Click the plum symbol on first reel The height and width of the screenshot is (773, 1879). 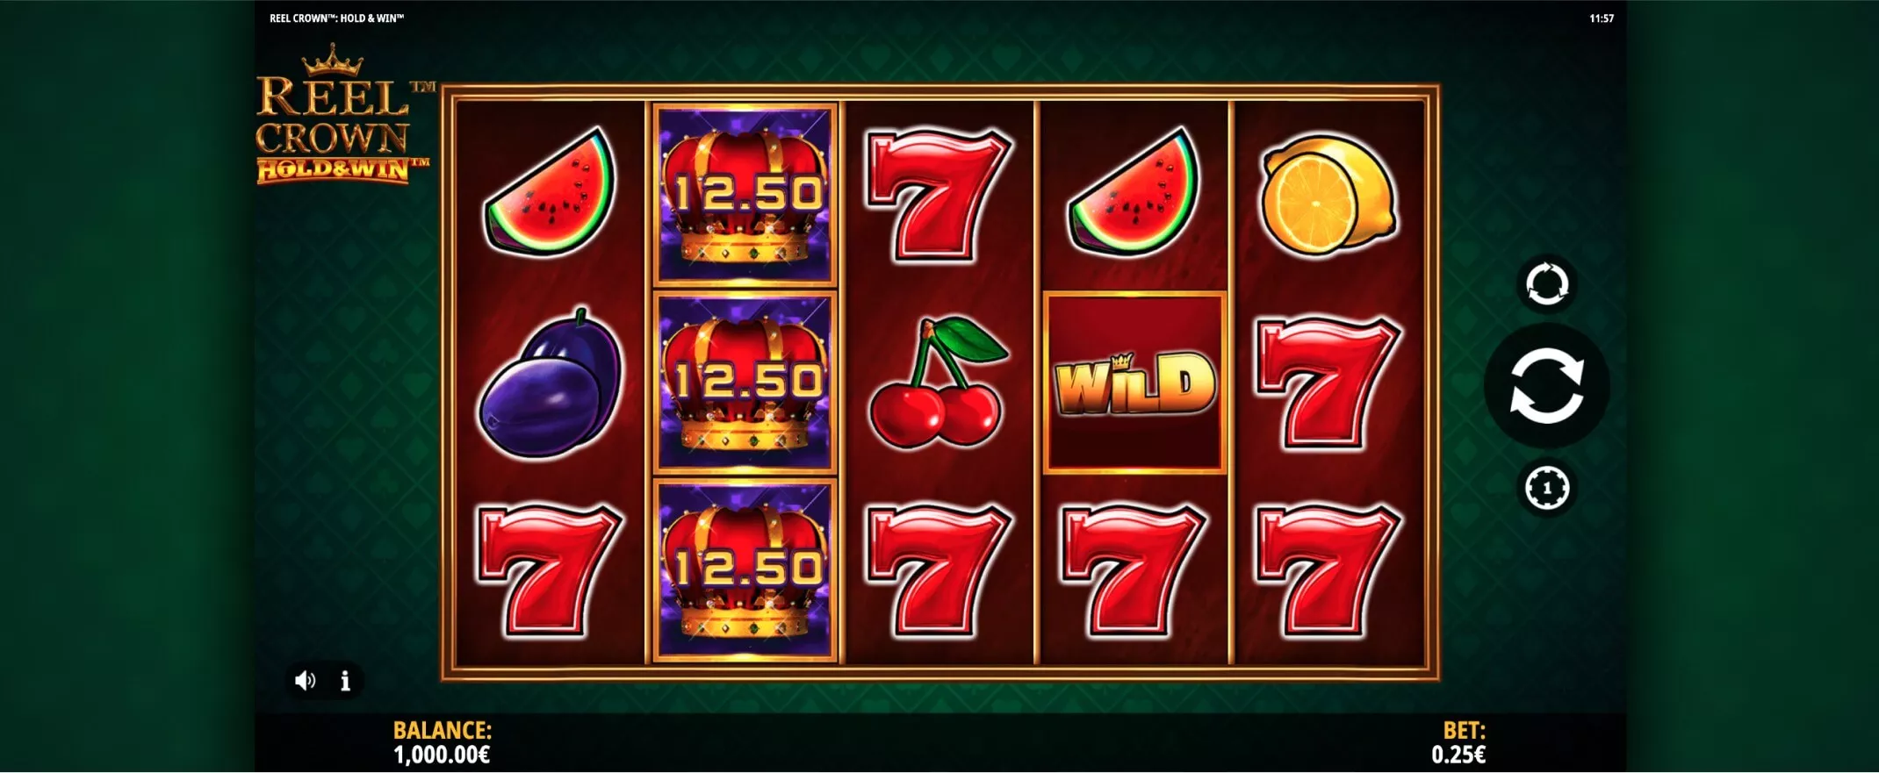click(551, 383)
